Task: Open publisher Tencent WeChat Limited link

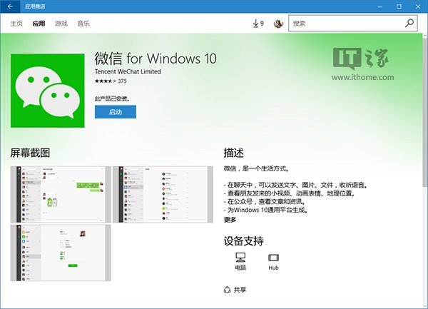Action: (128, 71)
